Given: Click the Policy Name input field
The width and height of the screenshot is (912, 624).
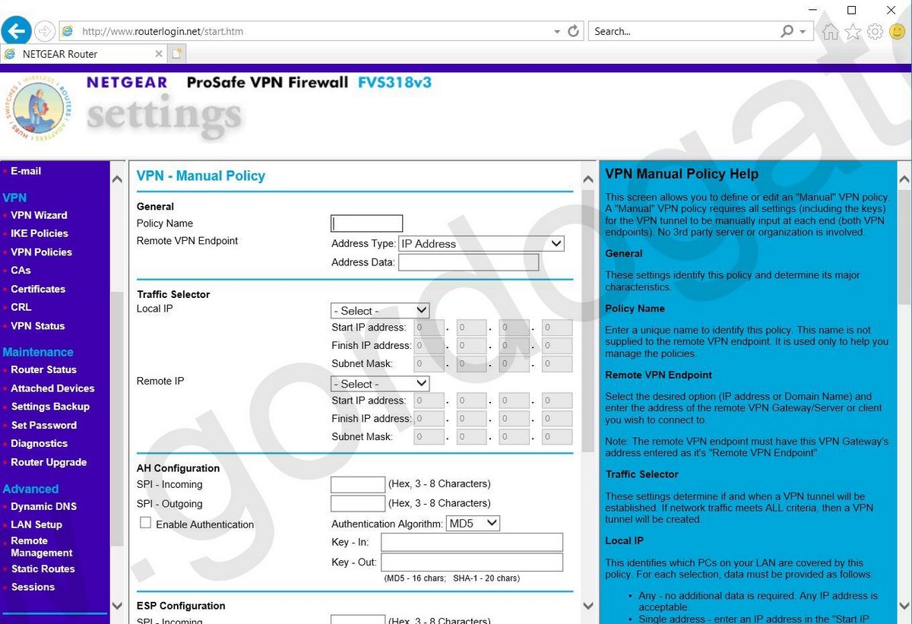Looking at the screenshot, I should (366, 223).
